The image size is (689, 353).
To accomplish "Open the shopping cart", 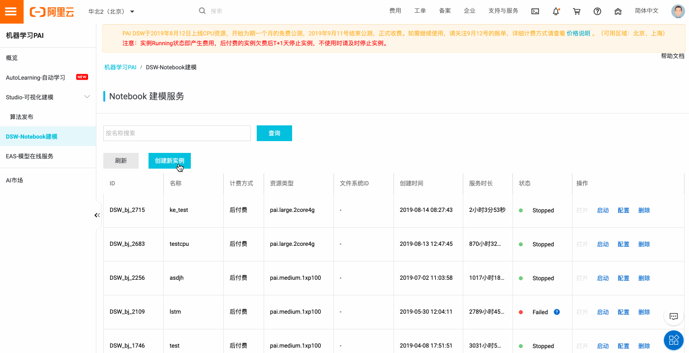I will point(577,11).
